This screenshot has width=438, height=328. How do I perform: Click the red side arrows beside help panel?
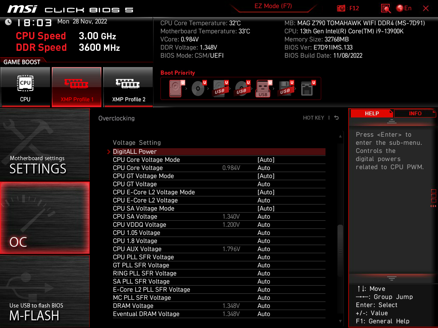tap(433, 206)
